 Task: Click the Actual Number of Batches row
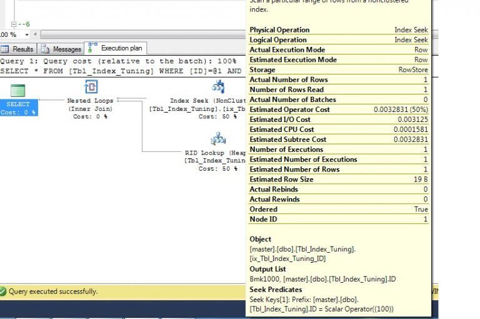click(x=339, y=99)
